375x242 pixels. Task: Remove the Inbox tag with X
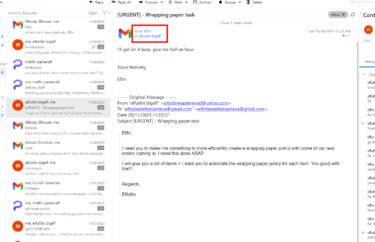344,15
